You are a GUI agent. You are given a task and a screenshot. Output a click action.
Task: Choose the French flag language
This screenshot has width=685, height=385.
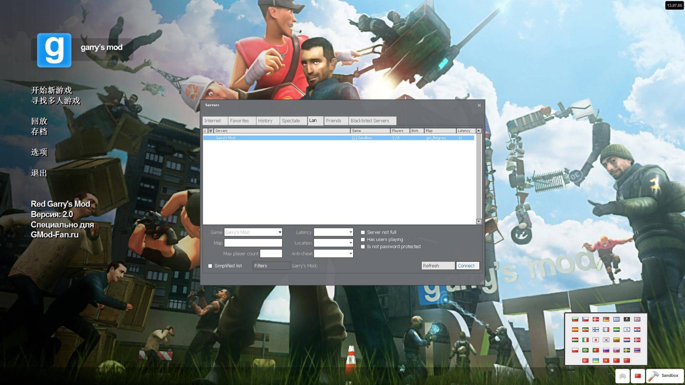pyautogui.click(x=606, y=329)
